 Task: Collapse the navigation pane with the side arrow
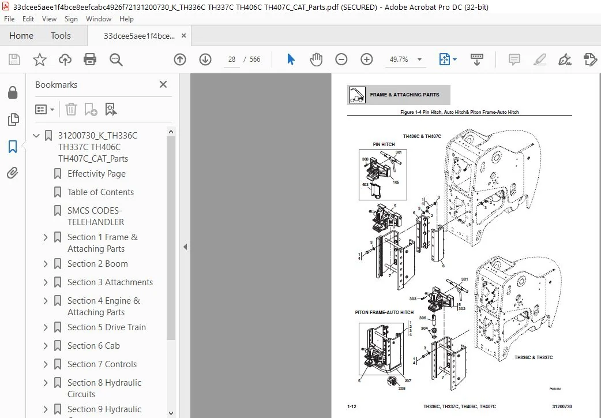(x=185, y=247)
